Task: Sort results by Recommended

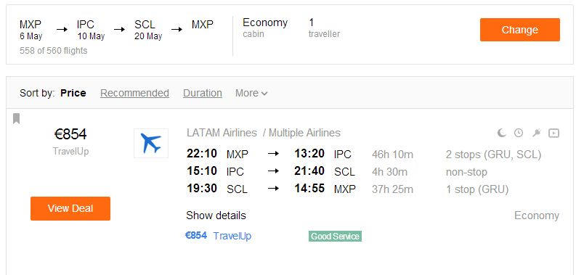Action: [x=134, y=93]
